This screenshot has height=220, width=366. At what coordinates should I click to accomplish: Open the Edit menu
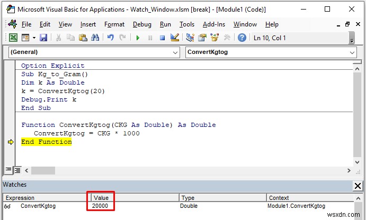point(45,24)
